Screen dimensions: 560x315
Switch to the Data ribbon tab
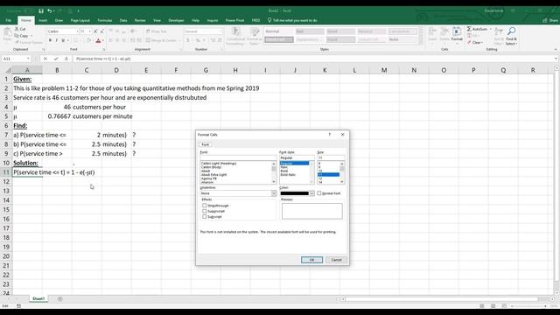(x=123, y=20)
